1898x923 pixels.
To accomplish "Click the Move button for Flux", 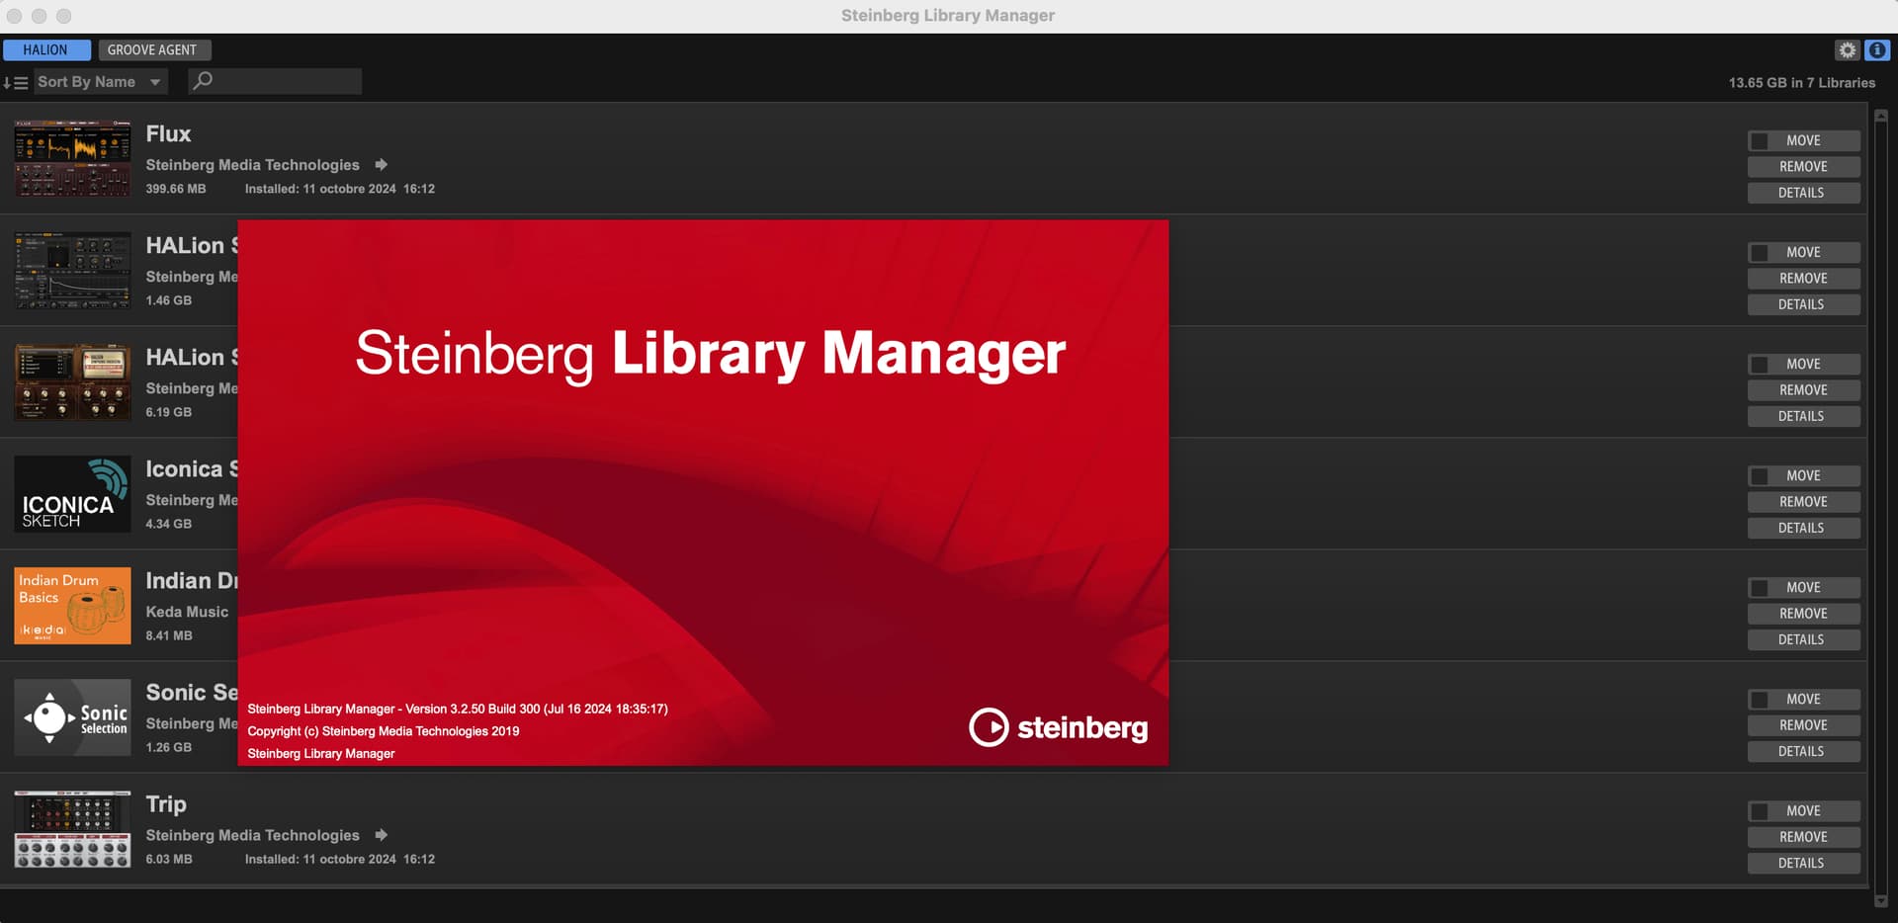I will (x=1803, y=141).
